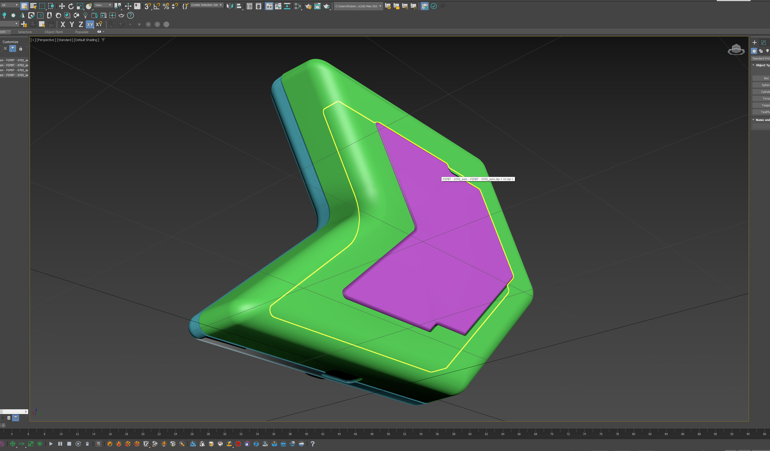Switch to the Selection ribbon tab
Viewport: 770px width, 451px height.
pyautogui.click(x=24, y=32)
